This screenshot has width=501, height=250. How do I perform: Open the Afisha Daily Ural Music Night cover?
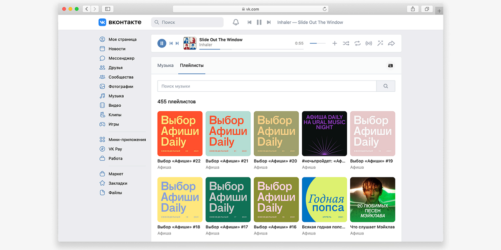click(324, 134)
